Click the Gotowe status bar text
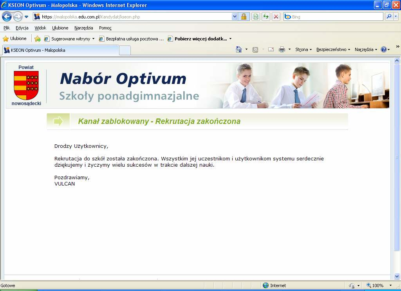 [x=8, y=286]
